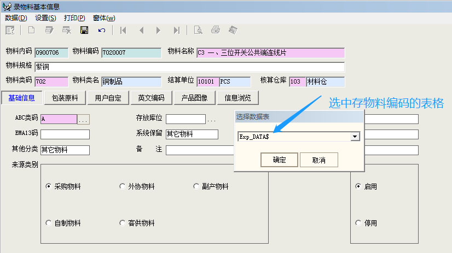Screen dimensions: 452x253
Task: Click the printer toolbar icon
Action: [216, 30]
